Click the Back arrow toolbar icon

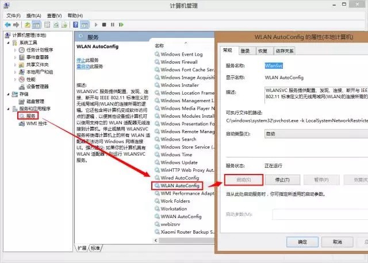8,25
